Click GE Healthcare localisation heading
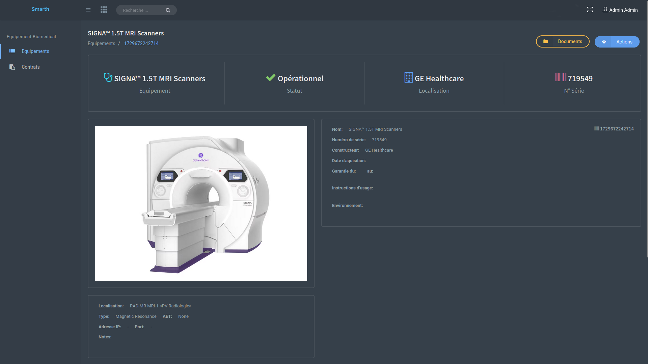Screen dimensions: 648x364 pyautogui.click(x=439, y=79)
